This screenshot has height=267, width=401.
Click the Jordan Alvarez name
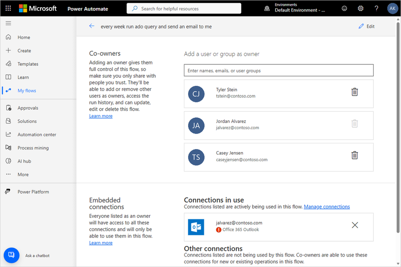[231, 122]
